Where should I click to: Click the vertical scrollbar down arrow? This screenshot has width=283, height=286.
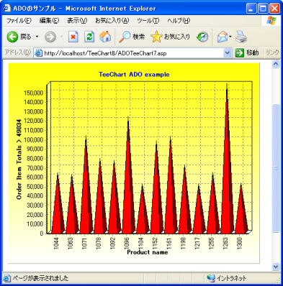tap(276, 267)
